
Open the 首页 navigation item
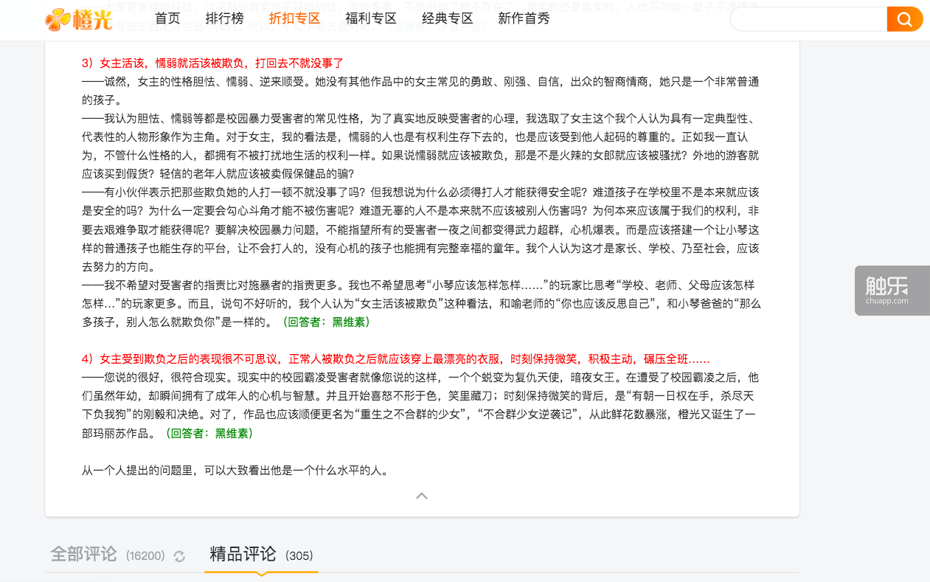coord(168,18)
